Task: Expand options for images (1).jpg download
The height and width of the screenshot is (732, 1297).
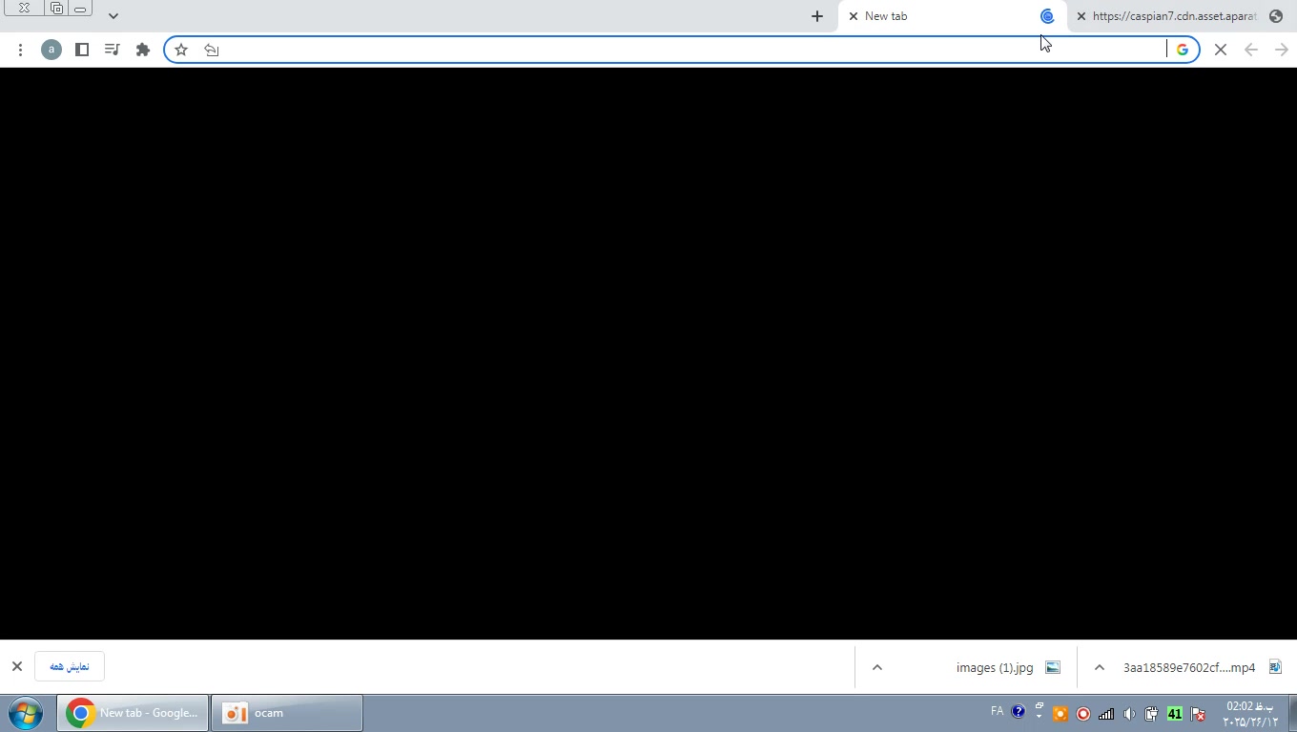Action: pyautogui.click(x=877, y=667)
